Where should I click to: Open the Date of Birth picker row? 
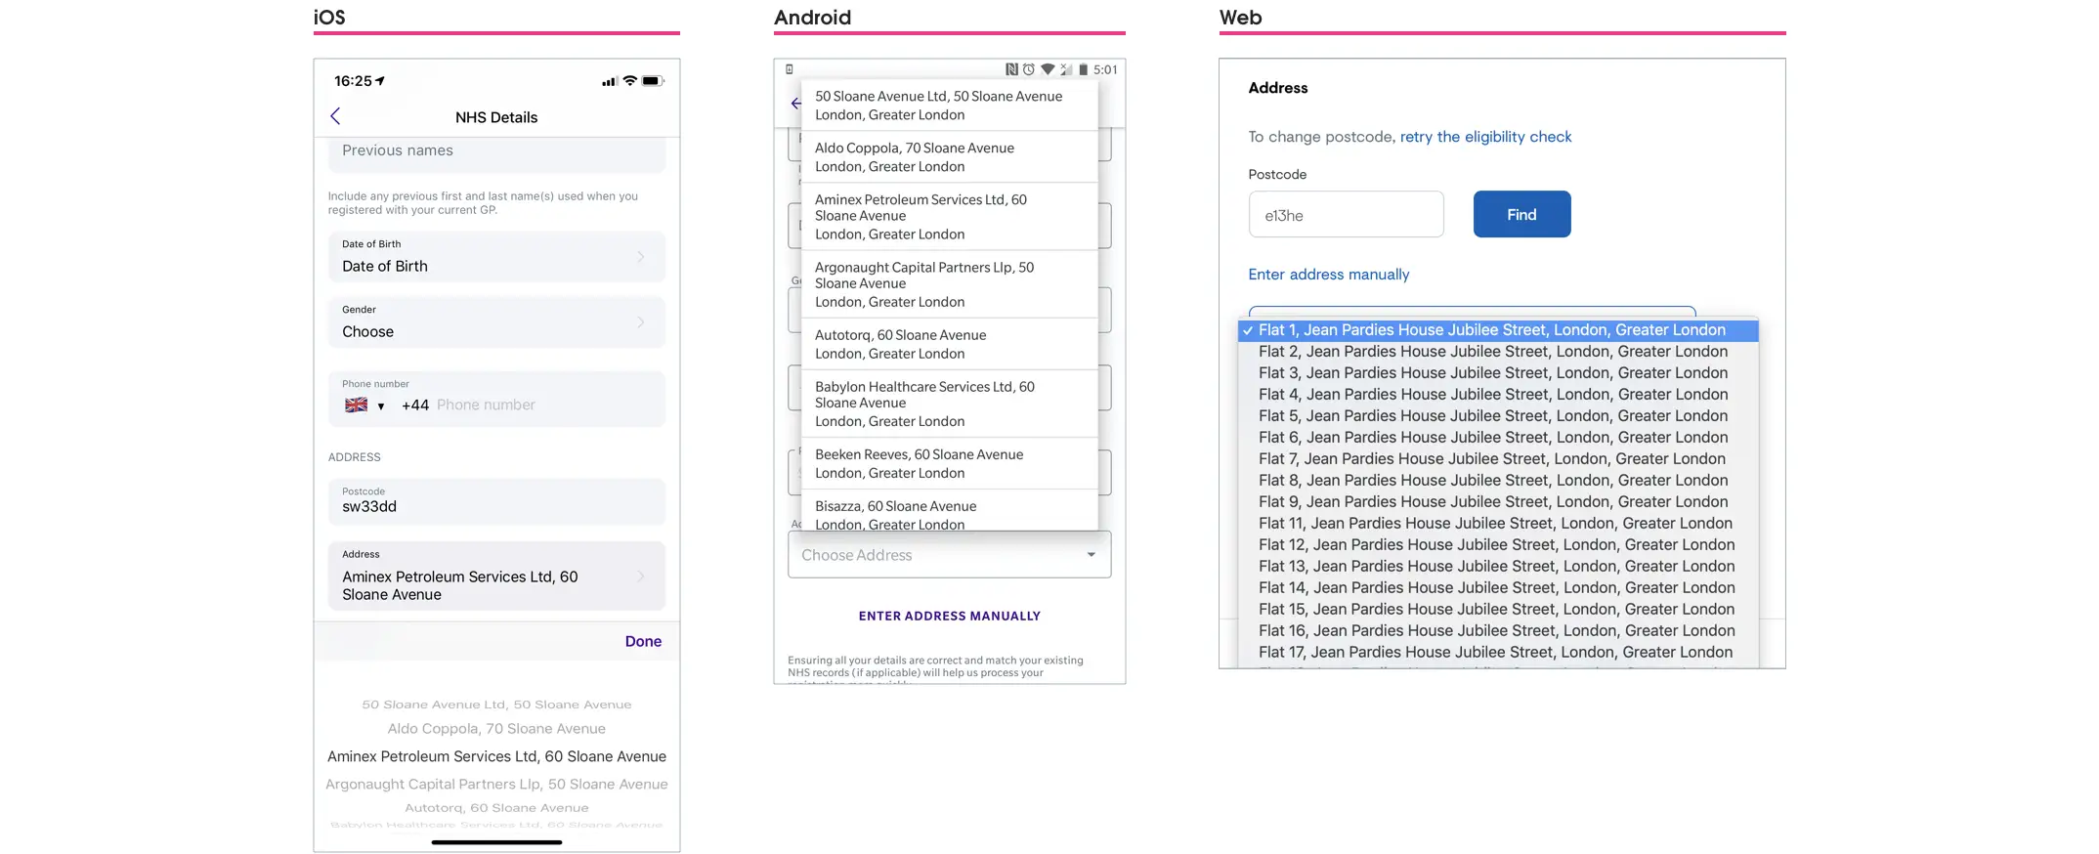495,257
